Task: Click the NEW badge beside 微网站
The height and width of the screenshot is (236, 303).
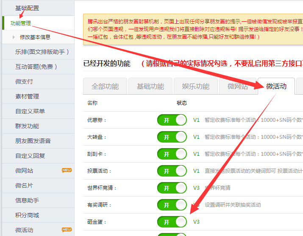Action: (x=67, y=170)
